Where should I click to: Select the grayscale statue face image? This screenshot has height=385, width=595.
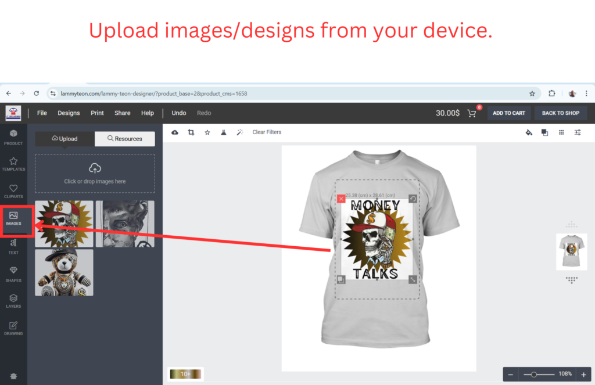coord(126,224)
